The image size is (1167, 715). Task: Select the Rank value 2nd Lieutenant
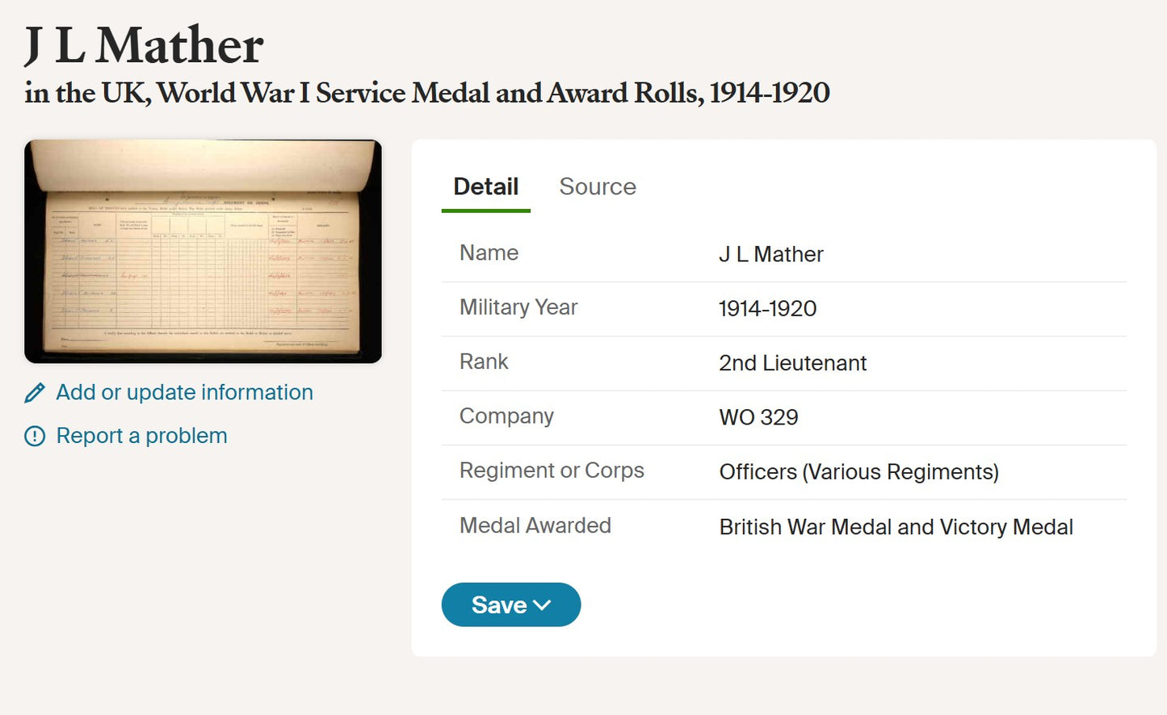pyautogui.click(x=792, y=363)
